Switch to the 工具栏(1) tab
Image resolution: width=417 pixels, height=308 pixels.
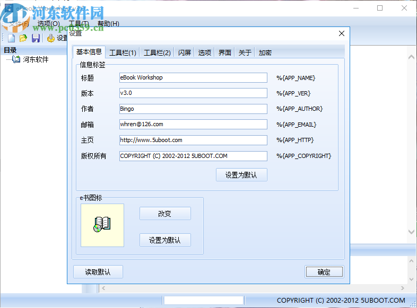point(123,52)
